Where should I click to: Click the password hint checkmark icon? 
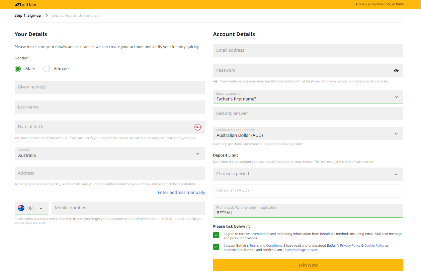pyautogui.click(x=215, y=81)
